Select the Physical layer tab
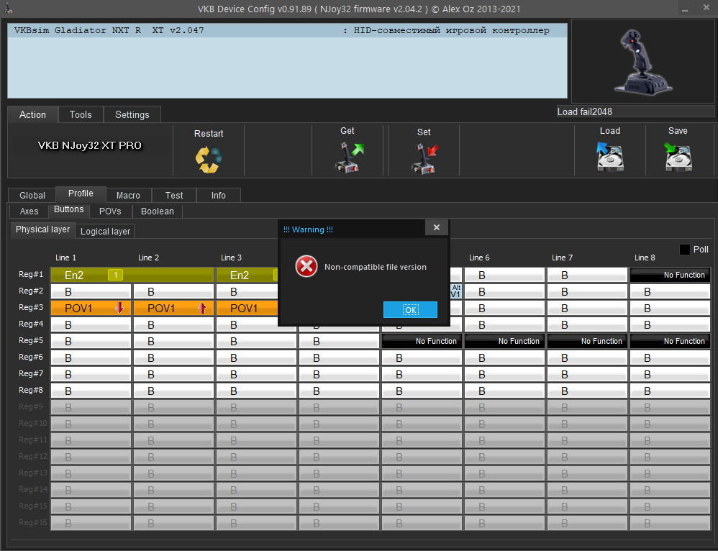The width and height of the screenshot is (718, 551). 42,229
